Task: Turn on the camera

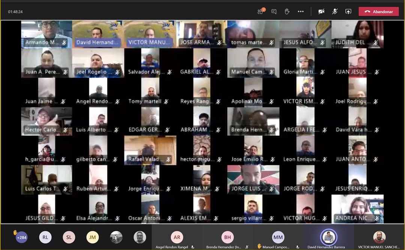Action: [x=321, y=12]
